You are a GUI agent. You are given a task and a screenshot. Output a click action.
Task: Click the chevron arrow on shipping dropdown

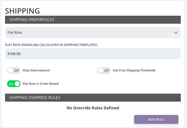[x=176, y=33]
